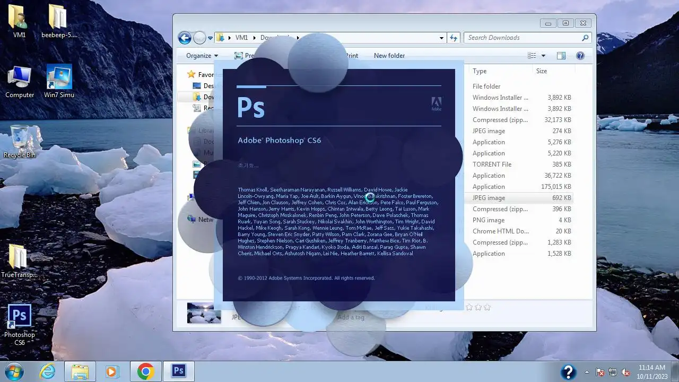Open the taskbar clock showing 11:14 AM
Screen dimensions: 679x382
tap(652, 371)
